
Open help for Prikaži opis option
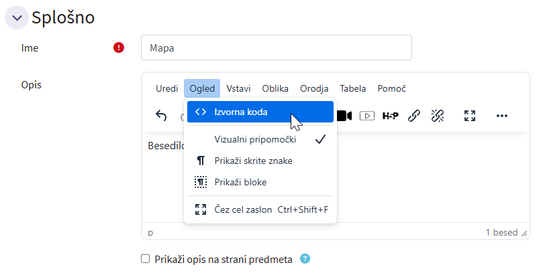tap(305, 259)
